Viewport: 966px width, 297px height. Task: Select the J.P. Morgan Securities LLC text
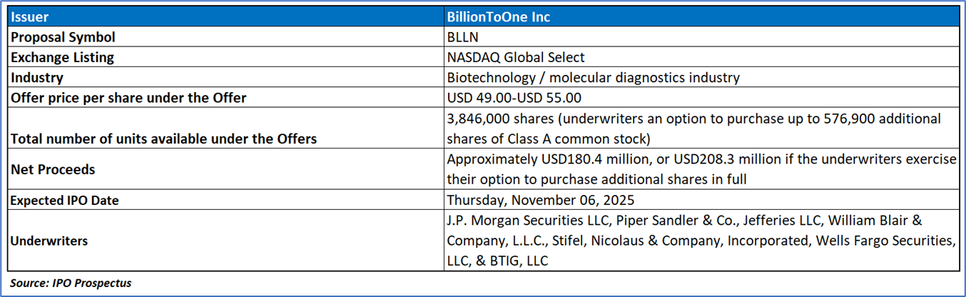(x=524, y=221)
